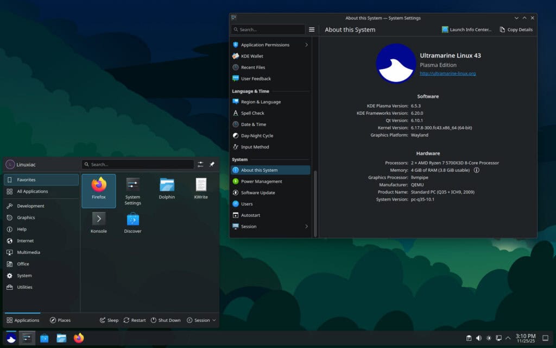556x348 pixels.
Task: Click the volume icon in the system tray
Action: pyautogui.click(x=479, y=338)
